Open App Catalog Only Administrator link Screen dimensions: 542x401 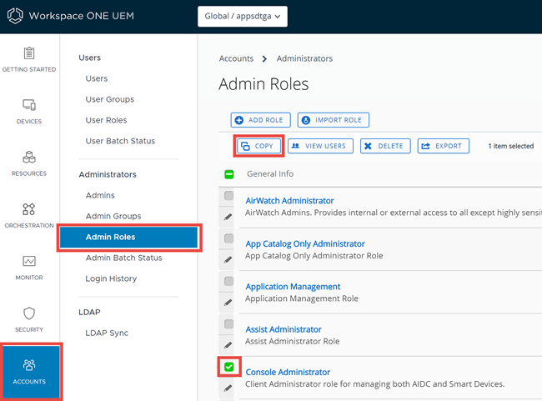(x=305, y=243)
